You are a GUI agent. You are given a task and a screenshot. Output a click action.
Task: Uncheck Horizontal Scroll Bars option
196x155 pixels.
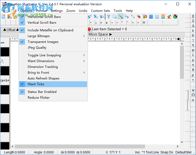click(53, 17)
